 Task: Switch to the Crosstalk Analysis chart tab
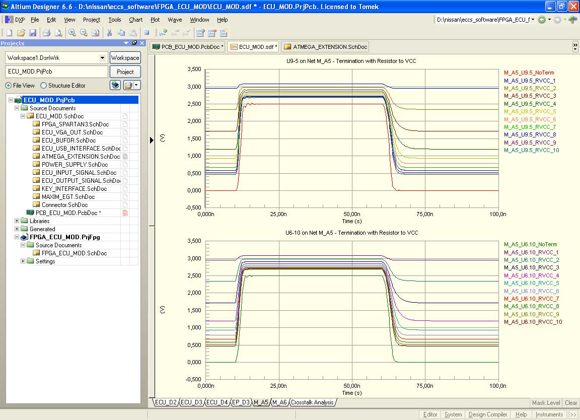click(313, 402)
